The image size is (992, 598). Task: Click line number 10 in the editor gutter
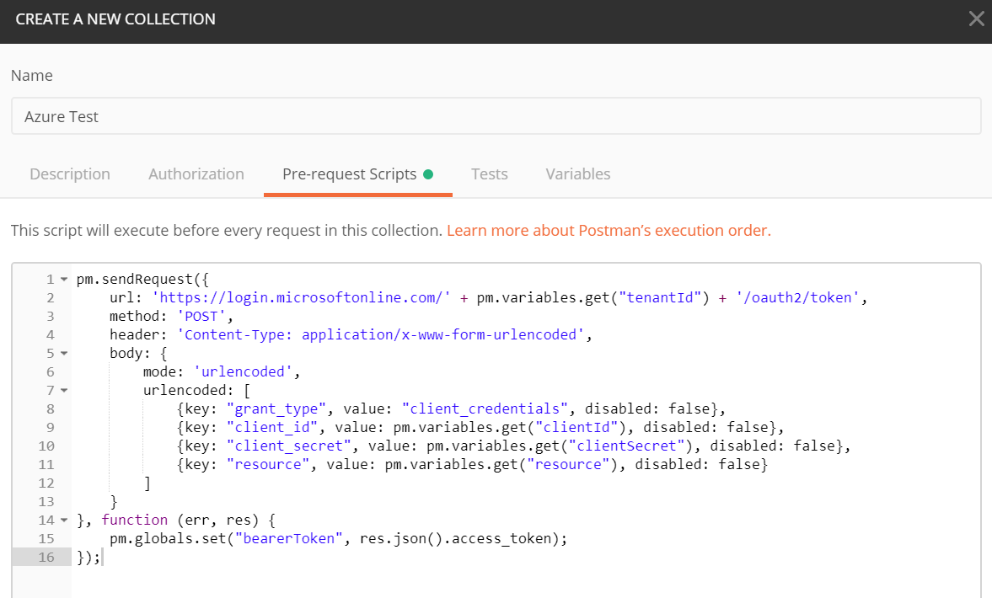point(46,446)
